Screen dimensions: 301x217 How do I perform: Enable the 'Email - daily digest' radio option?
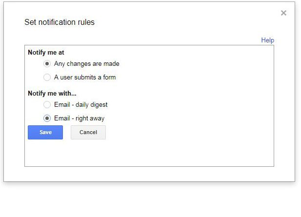pos(47,105)
